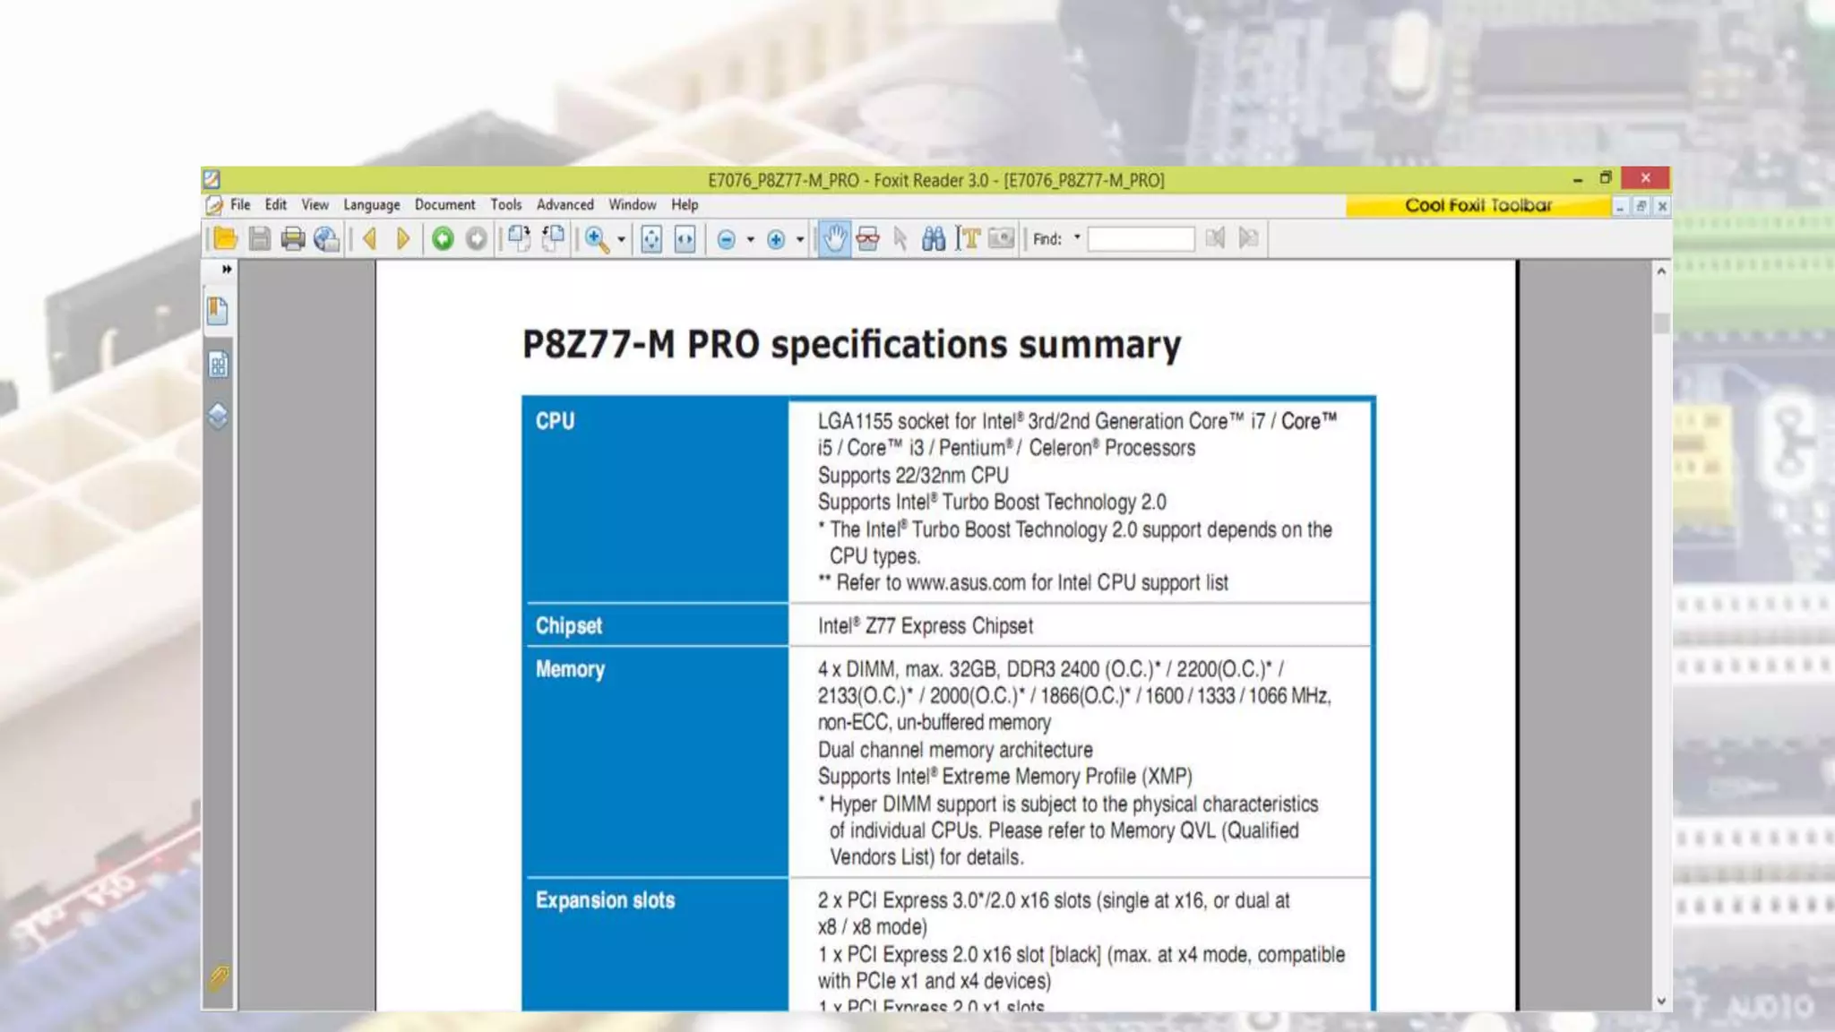Click the binoculars Search icon
The width and height of the screenshot is (1835, 1032).
(934, 238)
